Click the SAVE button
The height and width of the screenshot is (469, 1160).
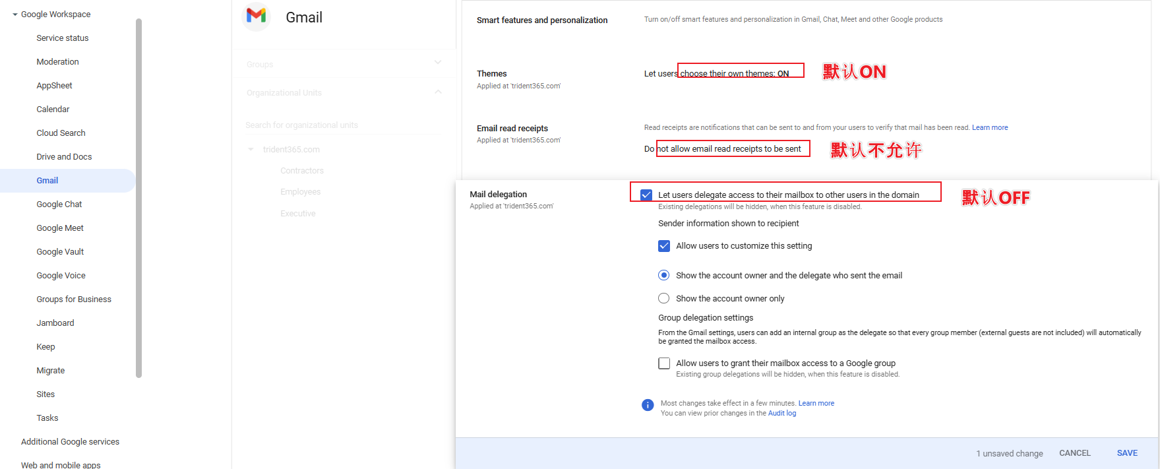pyautogui.click(x=1126, y=453)
